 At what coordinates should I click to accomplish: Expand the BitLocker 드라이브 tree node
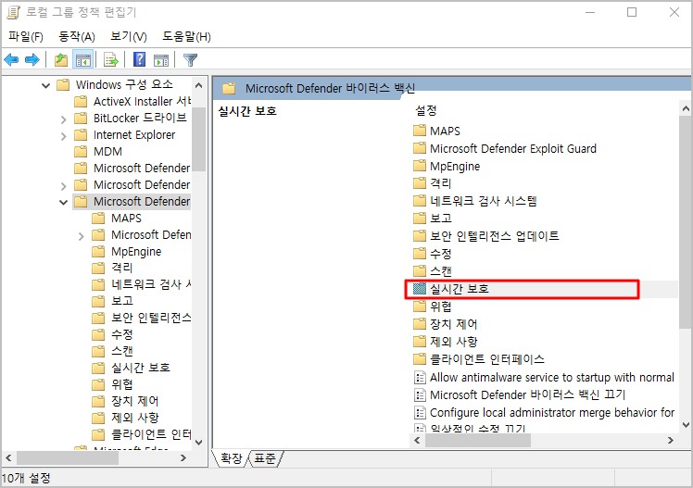(x=63, y=119)
